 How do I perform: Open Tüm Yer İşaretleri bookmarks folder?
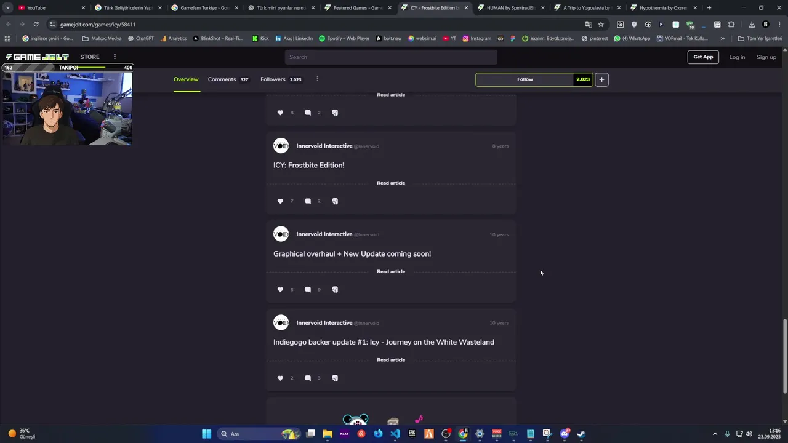760,38
